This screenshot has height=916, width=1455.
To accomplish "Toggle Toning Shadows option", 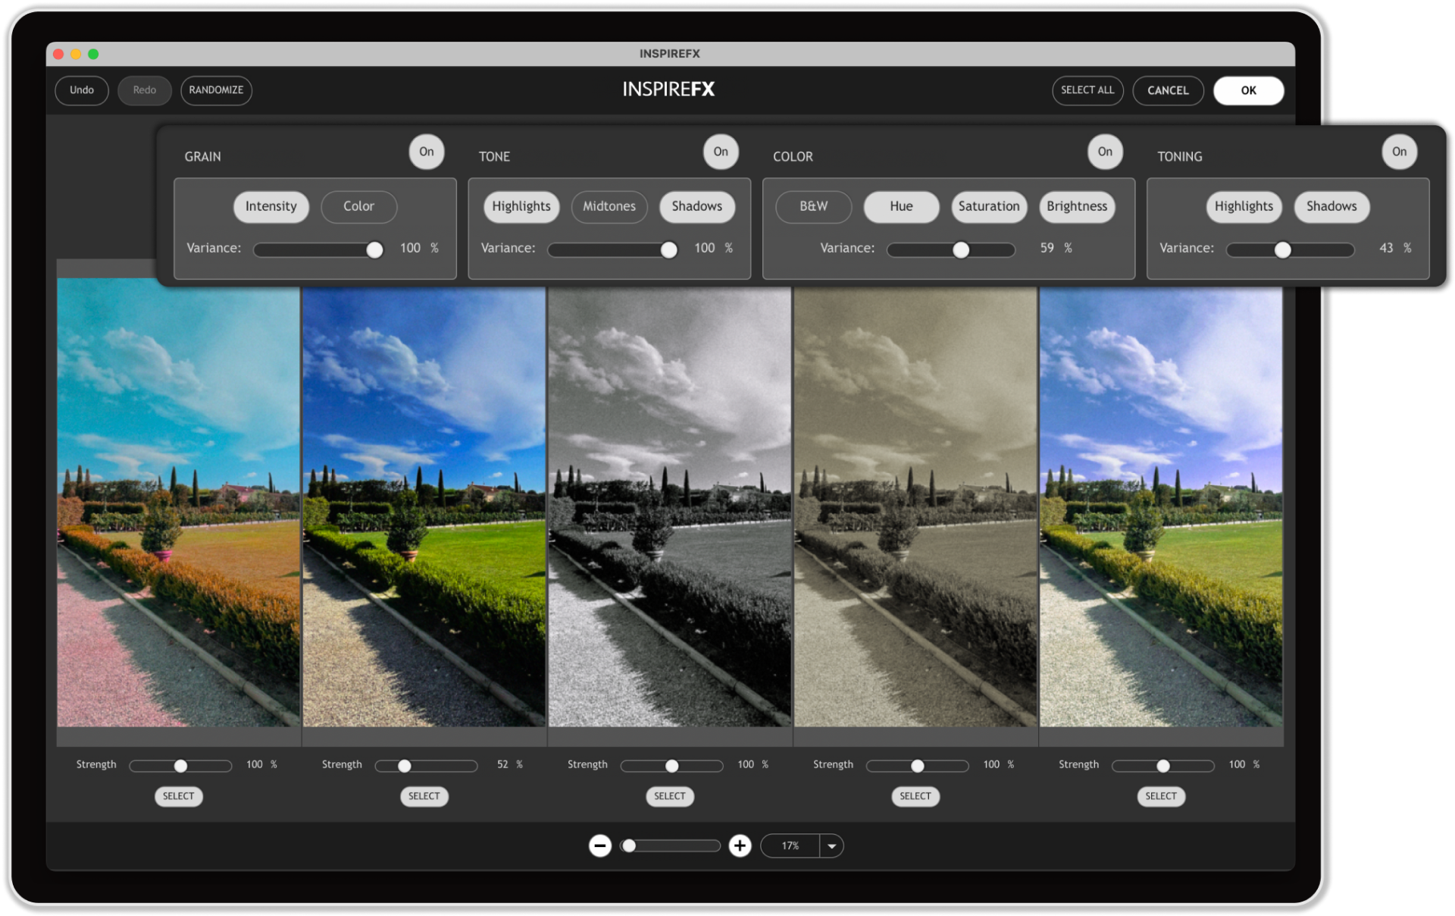I will [1331, 206].
